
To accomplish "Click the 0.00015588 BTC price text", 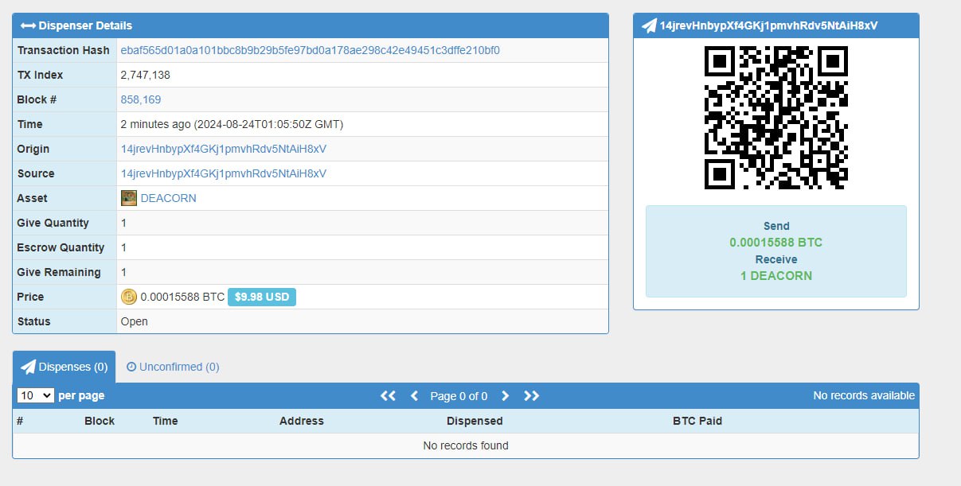I will coord(182,297).
